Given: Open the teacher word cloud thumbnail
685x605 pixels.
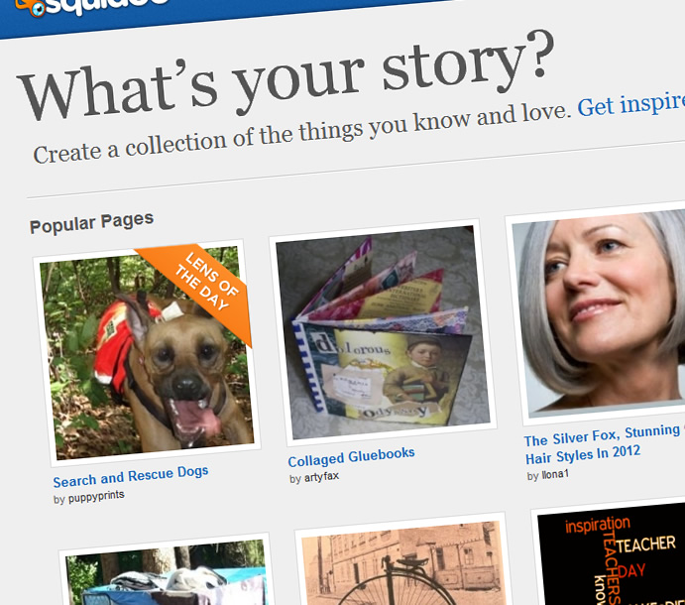Looking at the screenshot, I should point(612,553).
